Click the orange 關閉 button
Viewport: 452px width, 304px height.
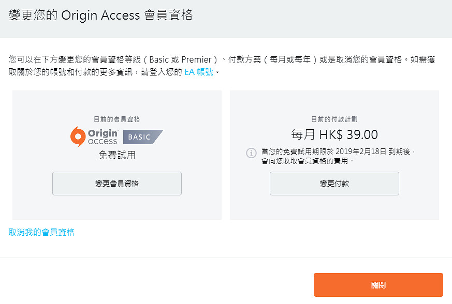click(x=378, y=285)
